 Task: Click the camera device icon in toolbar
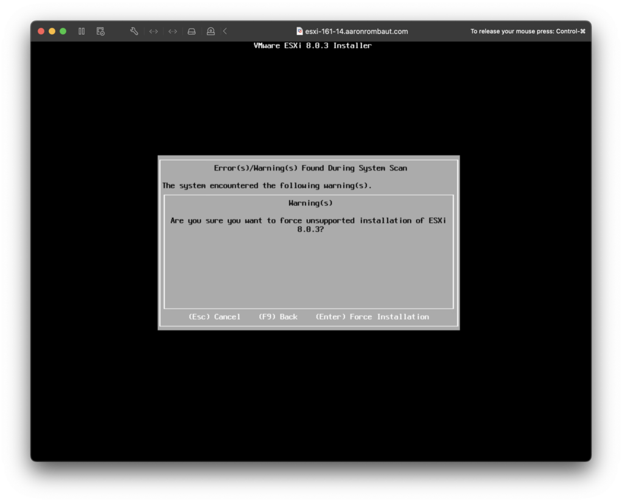(210, 31)
